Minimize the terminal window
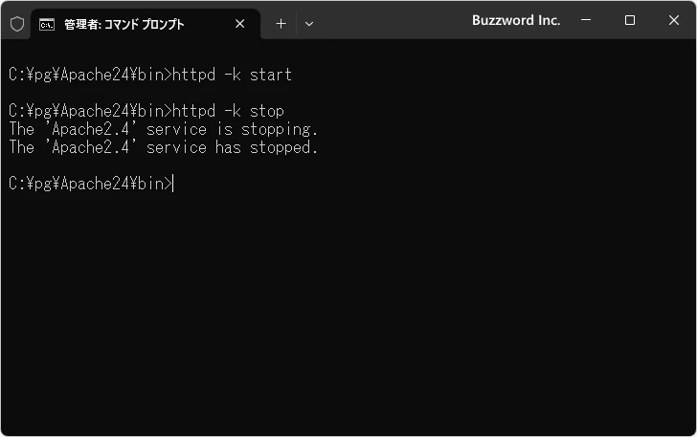Image resolution: width=697 pixels, height=437 pixels. pos(586,20)
